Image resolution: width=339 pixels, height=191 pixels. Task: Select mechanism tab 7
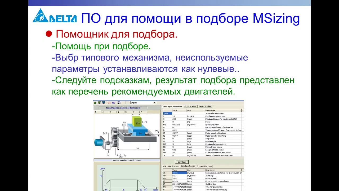143,112
